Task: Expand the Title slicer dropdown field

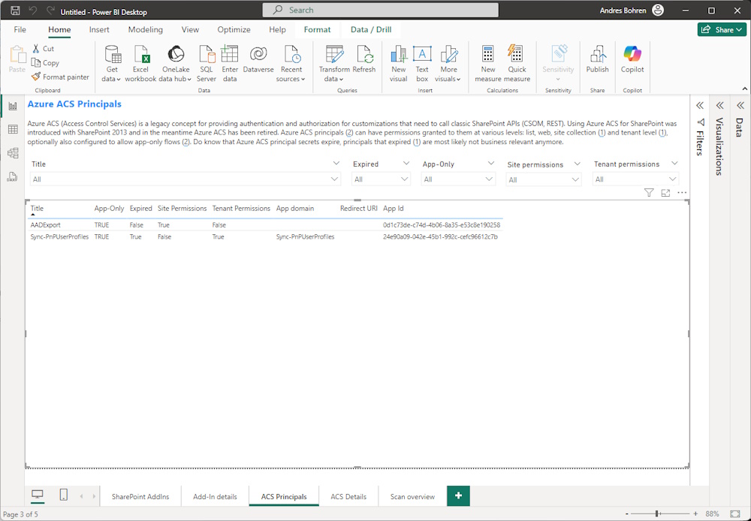Action: pos(185,179)
